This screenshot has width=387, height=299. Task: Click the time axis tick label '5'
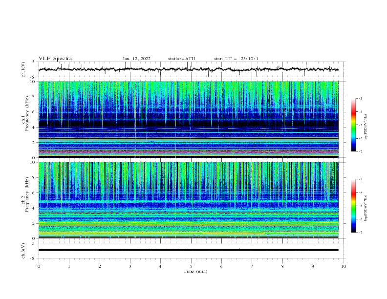(x=191, y=266)
